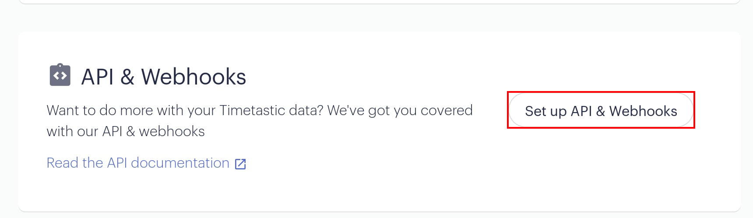Screen dimensions: 753x218
Task: Click the word Webhooks on the button
Action: [643, 111]
